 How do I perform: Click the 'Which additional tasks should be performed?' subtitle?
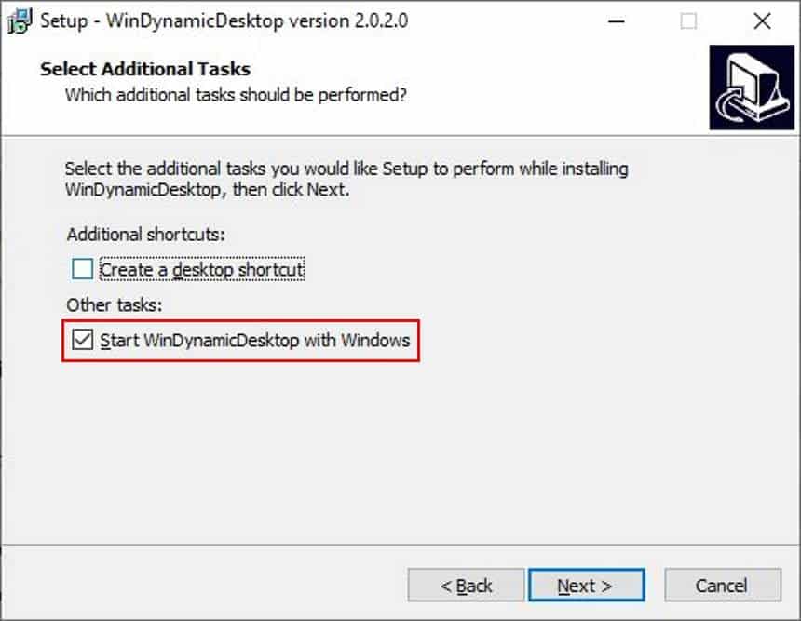[x=236, y=95]
